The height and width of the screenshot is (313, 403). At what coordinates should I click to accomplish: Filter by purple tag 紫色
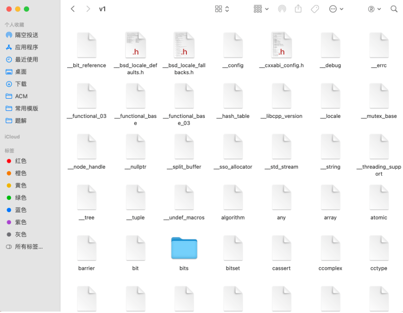tap(16, 222)
